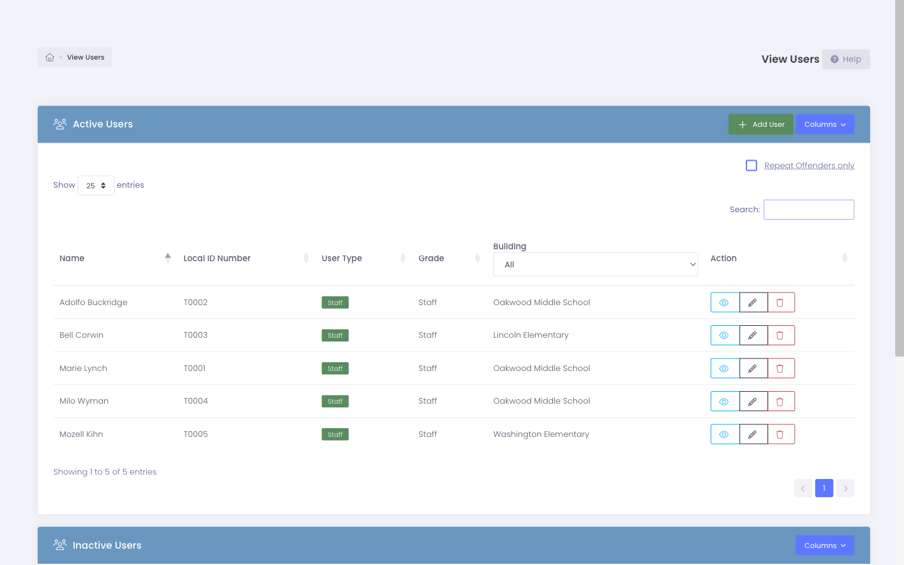
Task: Enable the Repeat Offenders only checkbox
Action: pos(751,165)
